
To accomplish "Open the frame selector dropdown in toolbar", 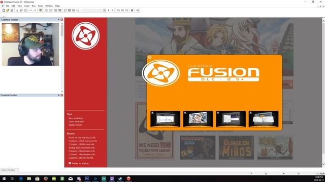I will pos(105,10).
